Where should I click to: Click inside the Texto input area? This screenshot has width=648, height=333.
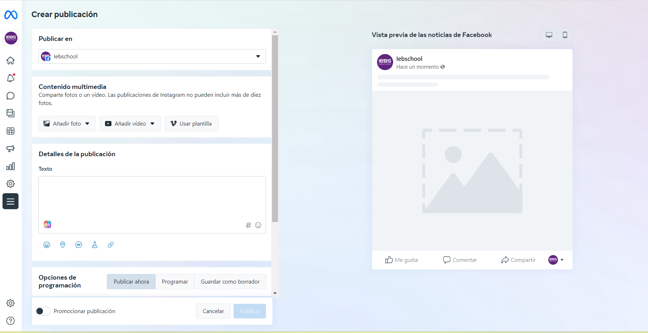click(152, 197)
